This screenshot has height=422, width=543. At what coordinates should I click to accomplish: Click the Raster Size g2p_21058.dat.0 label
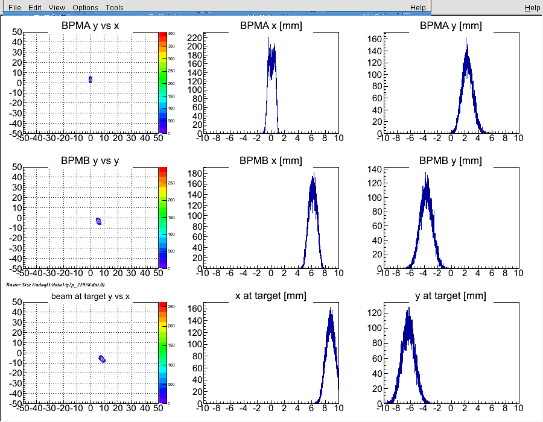coord(55,285)
